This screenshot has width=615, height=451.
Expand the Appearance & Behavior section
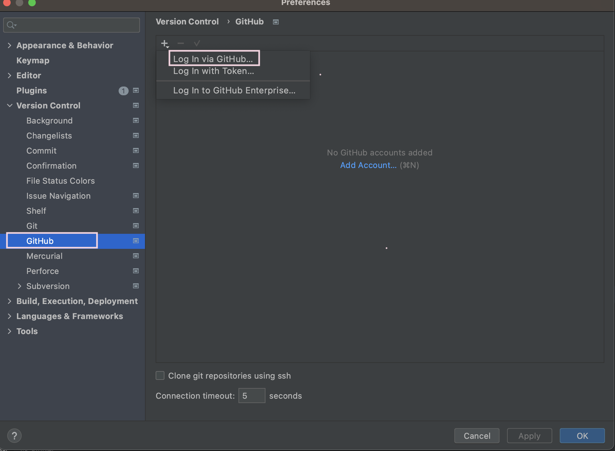(x=9, y=45)
